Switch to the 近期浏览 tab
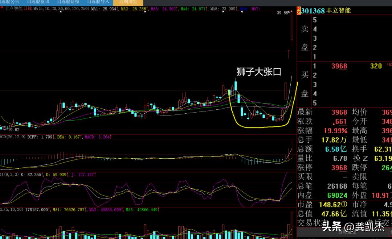 coord(128,2)
